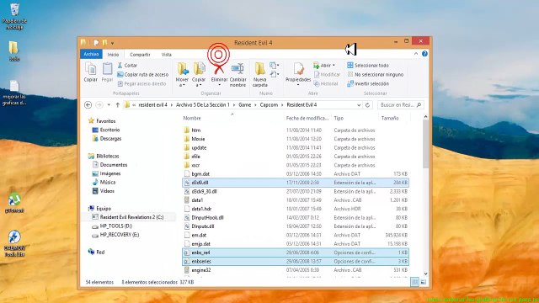Select the Movie folder
The image size is (539, 303).
point(198,139)
